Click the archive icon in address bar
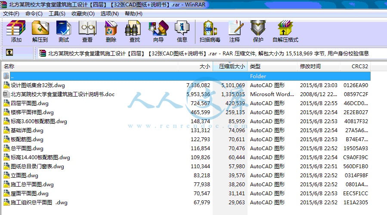The image size is (387, 215). (43, 53)
